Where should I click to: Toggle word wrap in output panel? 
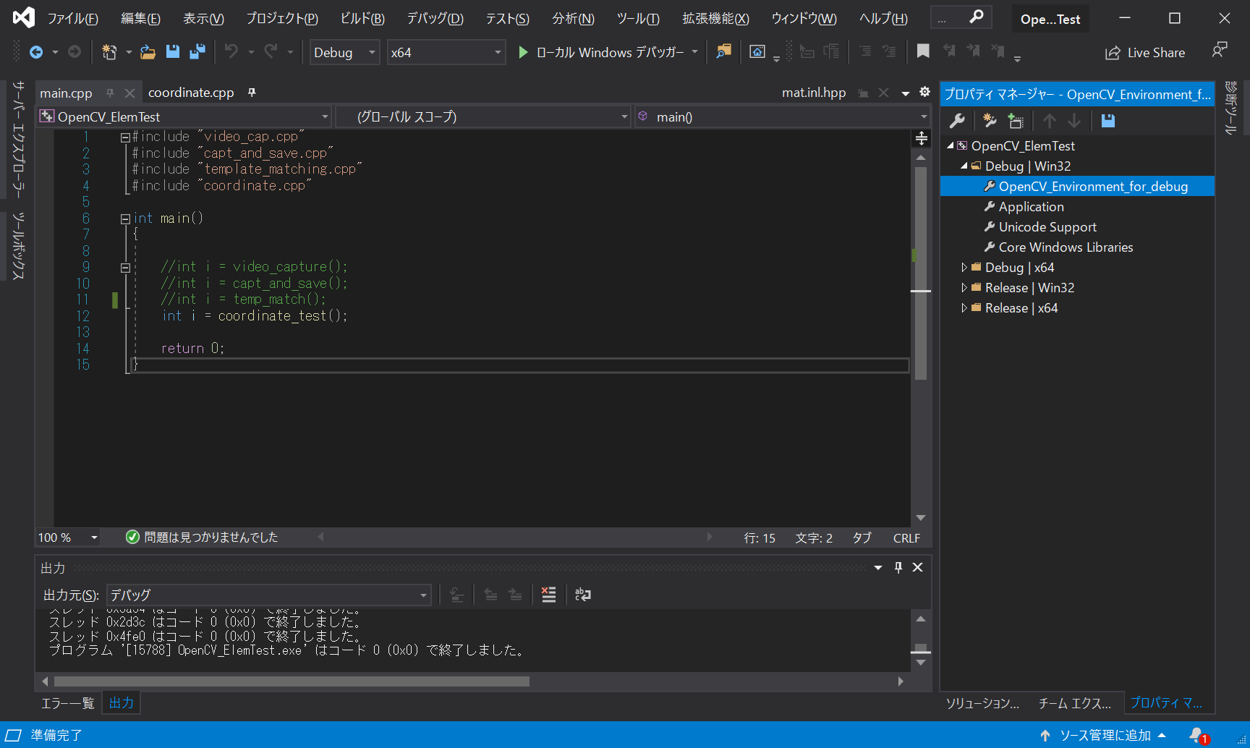(x=582, y=595)
